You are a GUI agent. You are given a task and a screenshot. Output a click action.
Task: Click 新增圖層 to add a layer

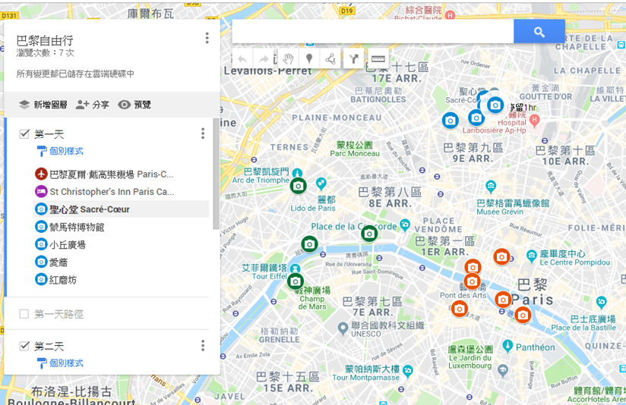click(43, 105)
